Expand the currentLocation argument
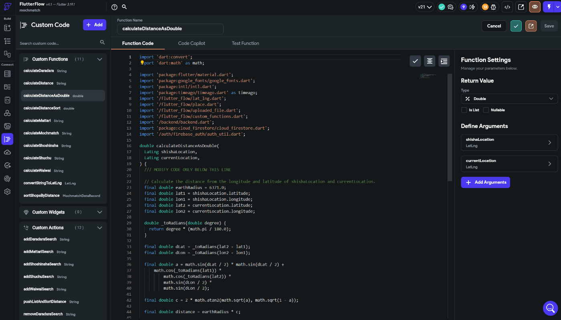This screenshot has width=561, height=320. [x=509, y=164]
